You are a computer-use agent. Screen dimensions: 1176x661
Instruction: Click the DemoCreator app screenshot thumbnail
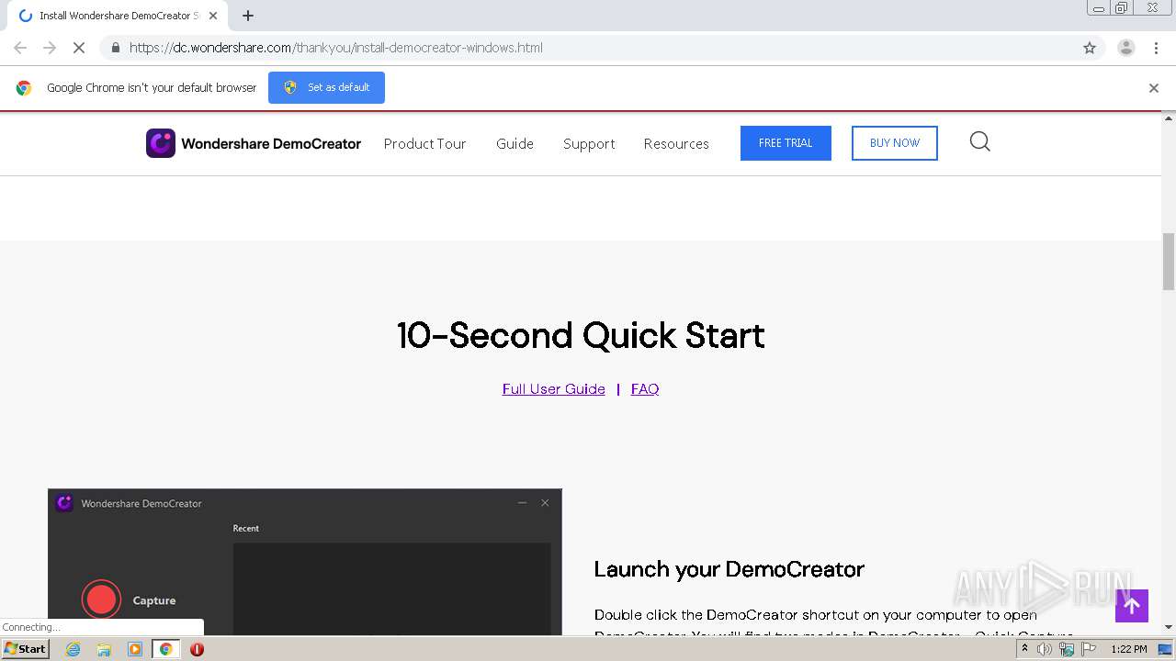click(305, 562)
